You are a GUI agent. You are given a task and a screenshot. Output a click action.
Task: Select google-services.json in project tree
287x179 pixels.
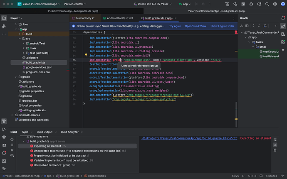tap(39, 67)
